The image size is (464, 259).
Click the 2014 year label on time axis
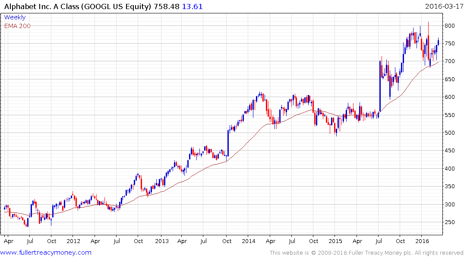[x=249, y=241]
